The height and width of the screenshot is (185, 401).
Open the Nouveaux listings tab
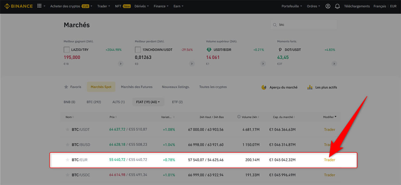coord(176,87)
